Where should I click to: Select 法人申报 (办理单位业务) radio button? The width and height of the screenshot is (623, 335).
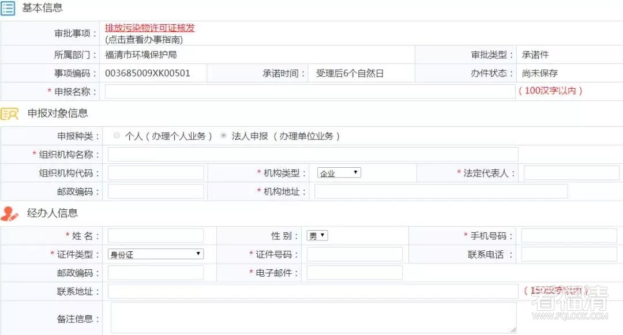(x=223, y=136)
